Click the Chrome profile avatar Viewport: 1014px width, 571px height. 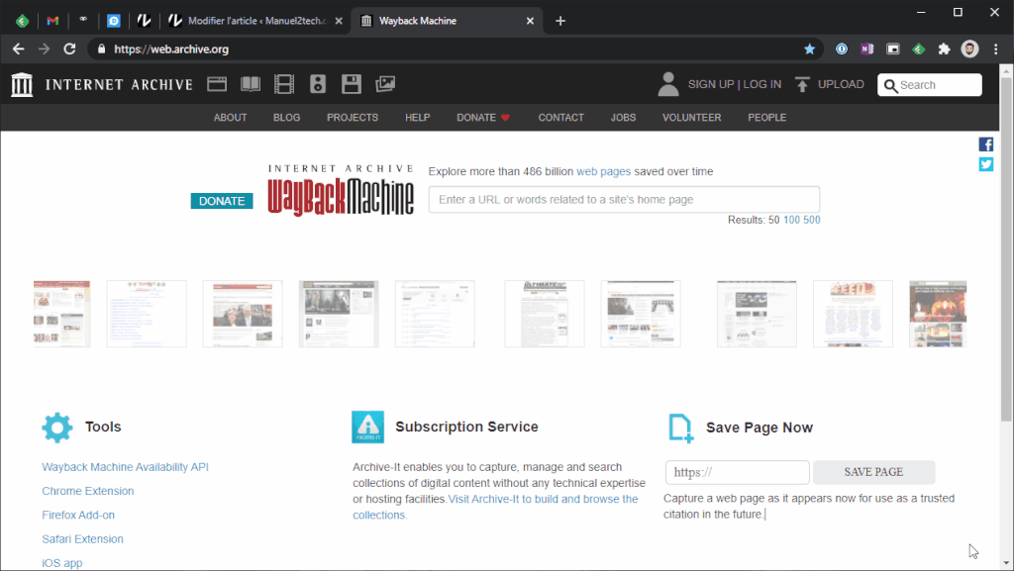tap(969, 49)
